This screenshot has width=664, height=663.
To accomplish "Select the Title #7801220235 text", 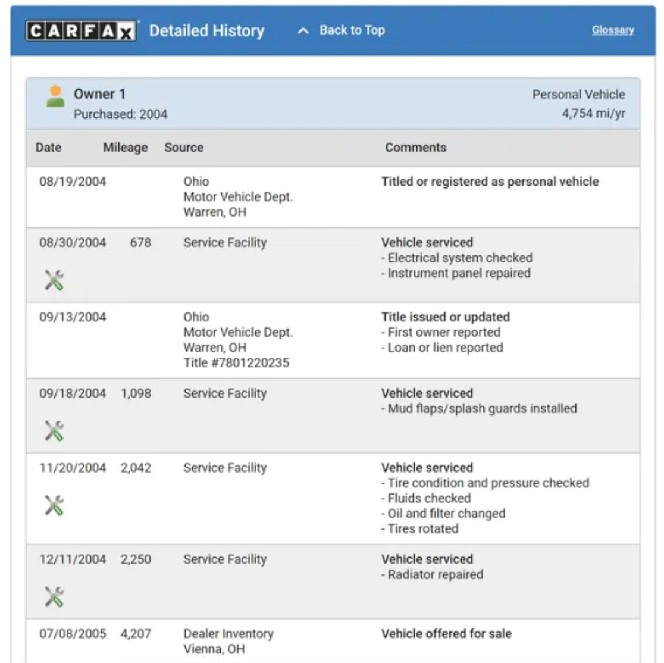I will pyautogui.click(x=236, y=363).
